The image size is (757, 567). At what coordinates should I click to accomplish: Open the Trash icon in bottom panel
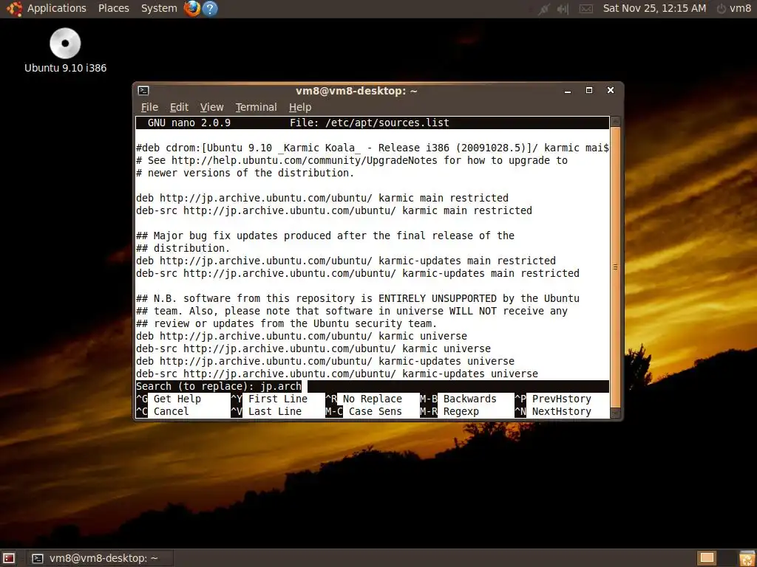[745, 558]
